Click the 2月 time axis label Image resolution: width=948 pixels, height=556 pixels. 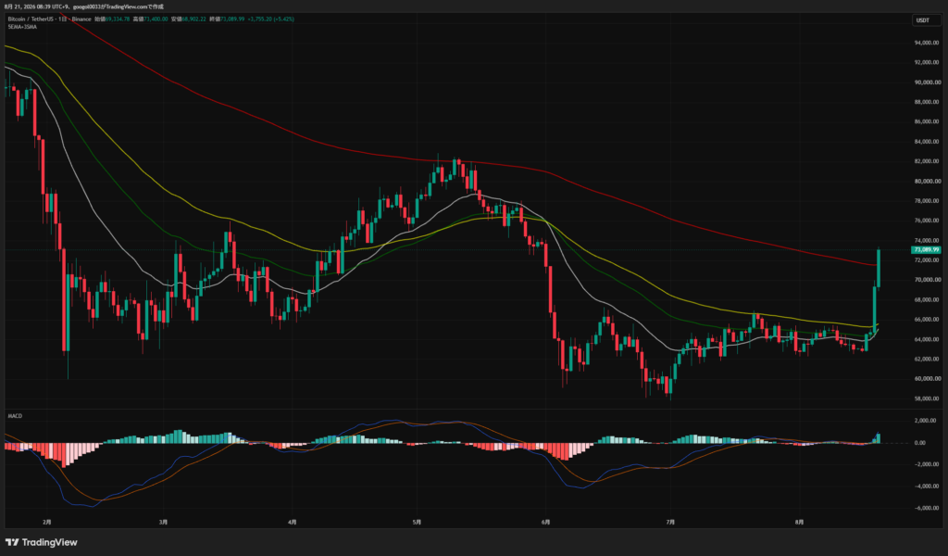47,522
